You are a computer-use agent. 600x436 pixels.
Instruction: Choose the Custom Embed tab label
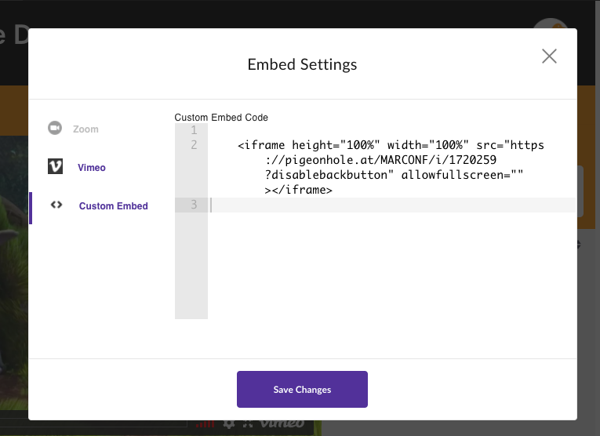pyautogui.click(x=113, y=206)
